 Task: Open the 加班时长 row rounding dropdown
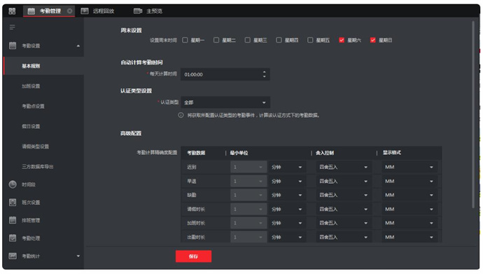344,223
